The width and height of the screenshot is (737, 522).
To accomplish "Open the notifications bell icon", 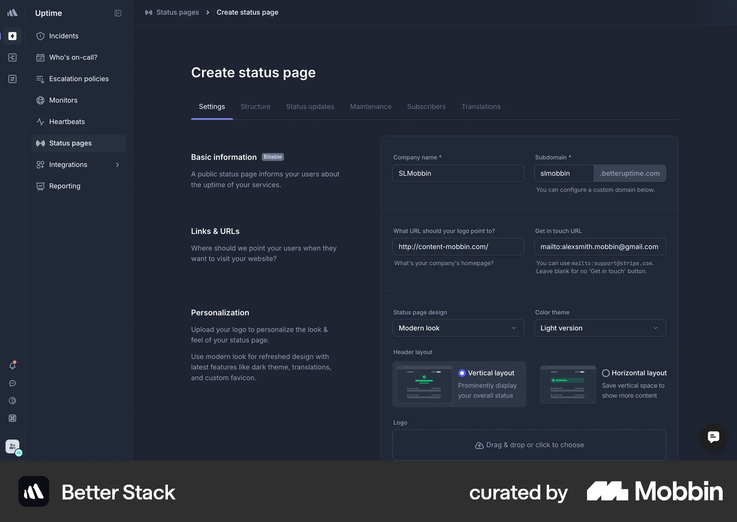I will pos(12,365).
